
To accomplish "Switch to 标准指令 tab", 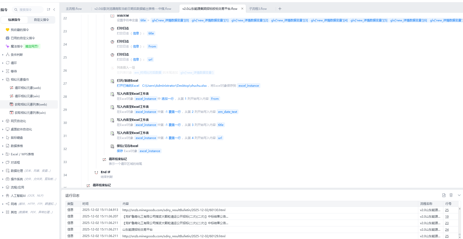I will (x=14, y=20).
